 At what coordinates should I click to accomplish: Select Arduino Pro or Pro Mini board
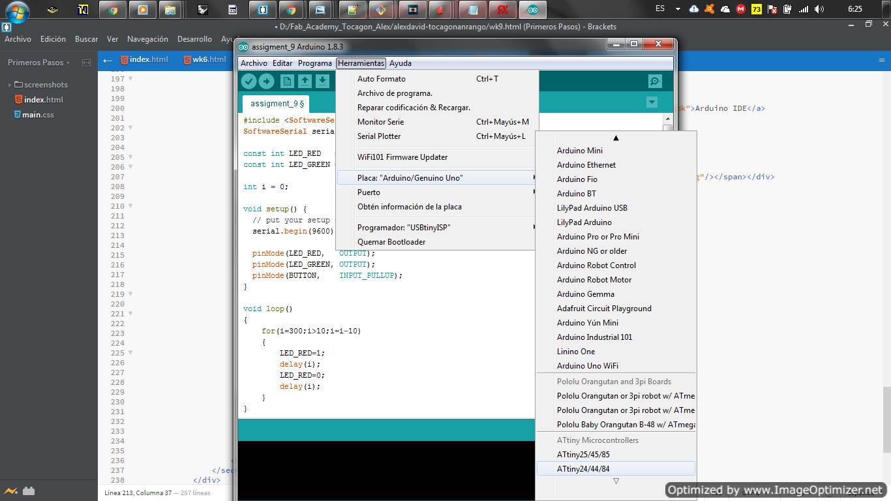pos(616,237)
